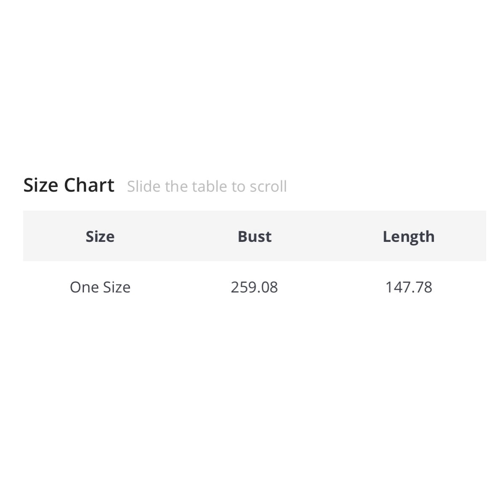Screen dimensions: 493x493
Task: Click the length value 147.78
Action: pos(408,287)
